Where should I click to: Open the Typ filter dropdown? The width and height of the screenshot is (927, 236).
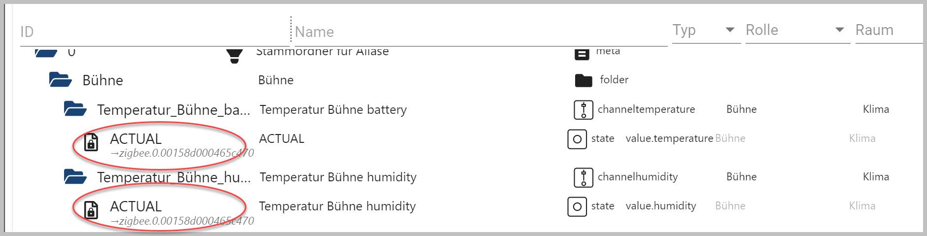730,30
